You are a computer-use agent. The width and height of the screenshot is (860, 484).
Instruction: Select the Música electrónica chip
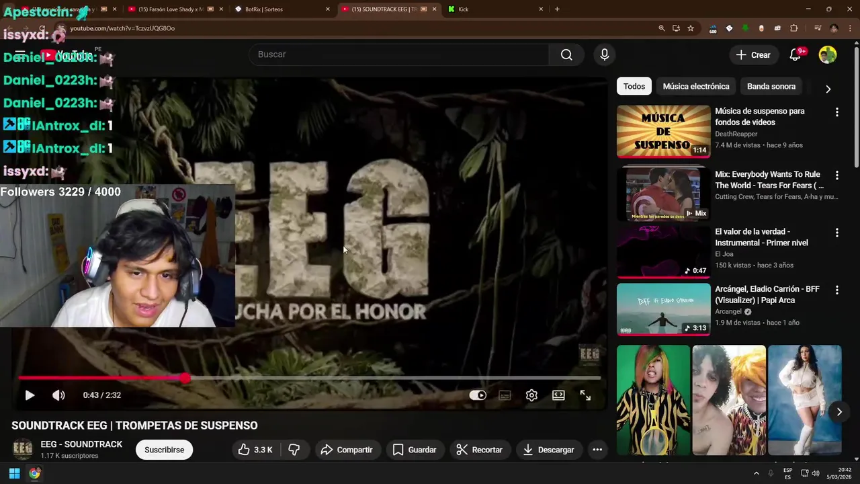point(695,86)
